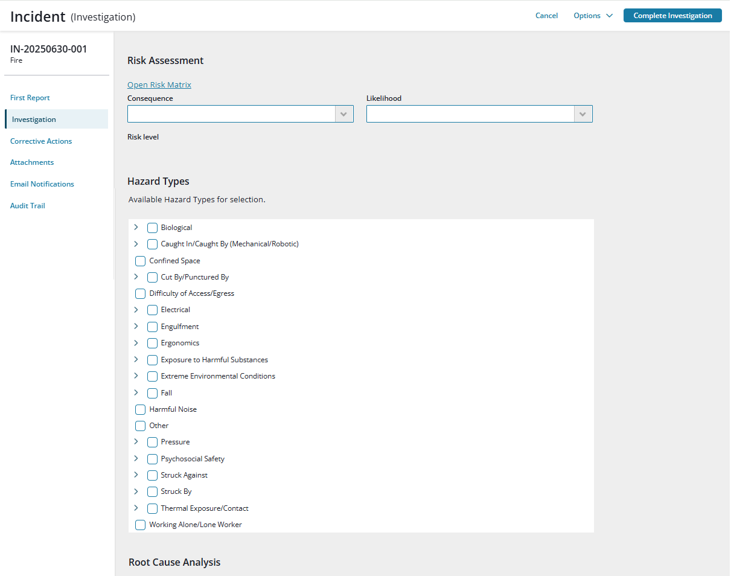Open the Risk Matrix link
The width and height of the screenshot is (731, 576).
159,85
